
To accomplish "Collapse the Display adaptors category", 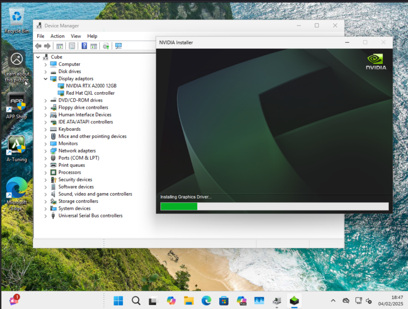I will click(46, 79).
